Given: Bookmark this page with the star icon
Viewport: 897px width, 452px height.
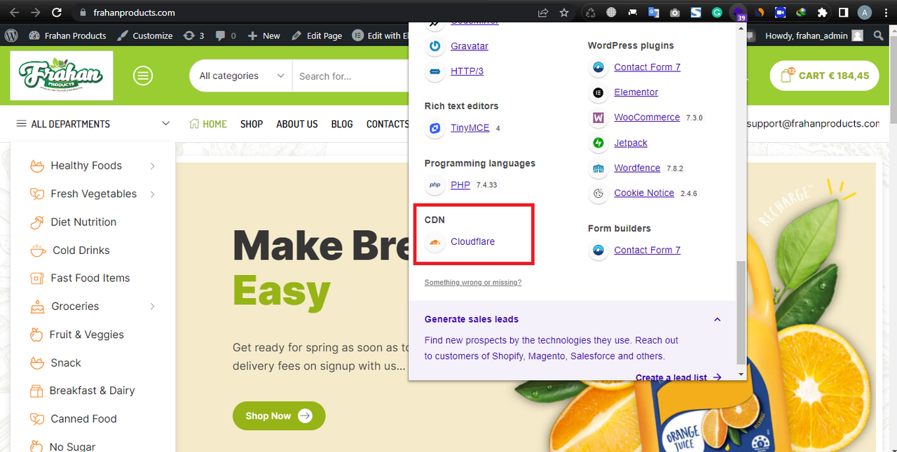Looking at the screenshot, I should coord(564,13).
